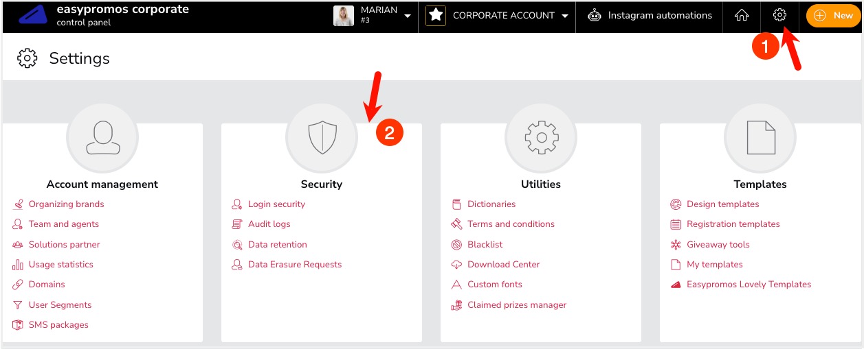The width and height of the screenshot is (864, 349).
Task: View Usage statistics
Action: coord(61,265)
